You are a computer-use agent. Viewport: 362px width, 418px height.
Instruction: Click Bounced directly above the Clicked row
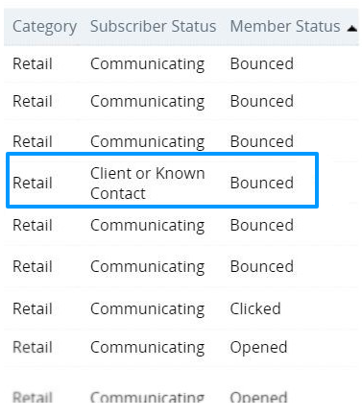[261, 266]
